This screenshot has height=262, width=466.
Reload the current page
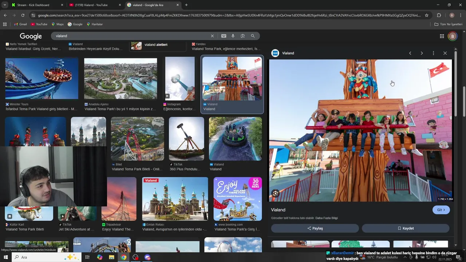point(23,15)
